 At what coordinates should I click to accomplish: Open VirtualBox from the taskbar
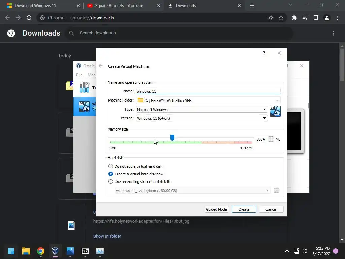coord(55,251)
